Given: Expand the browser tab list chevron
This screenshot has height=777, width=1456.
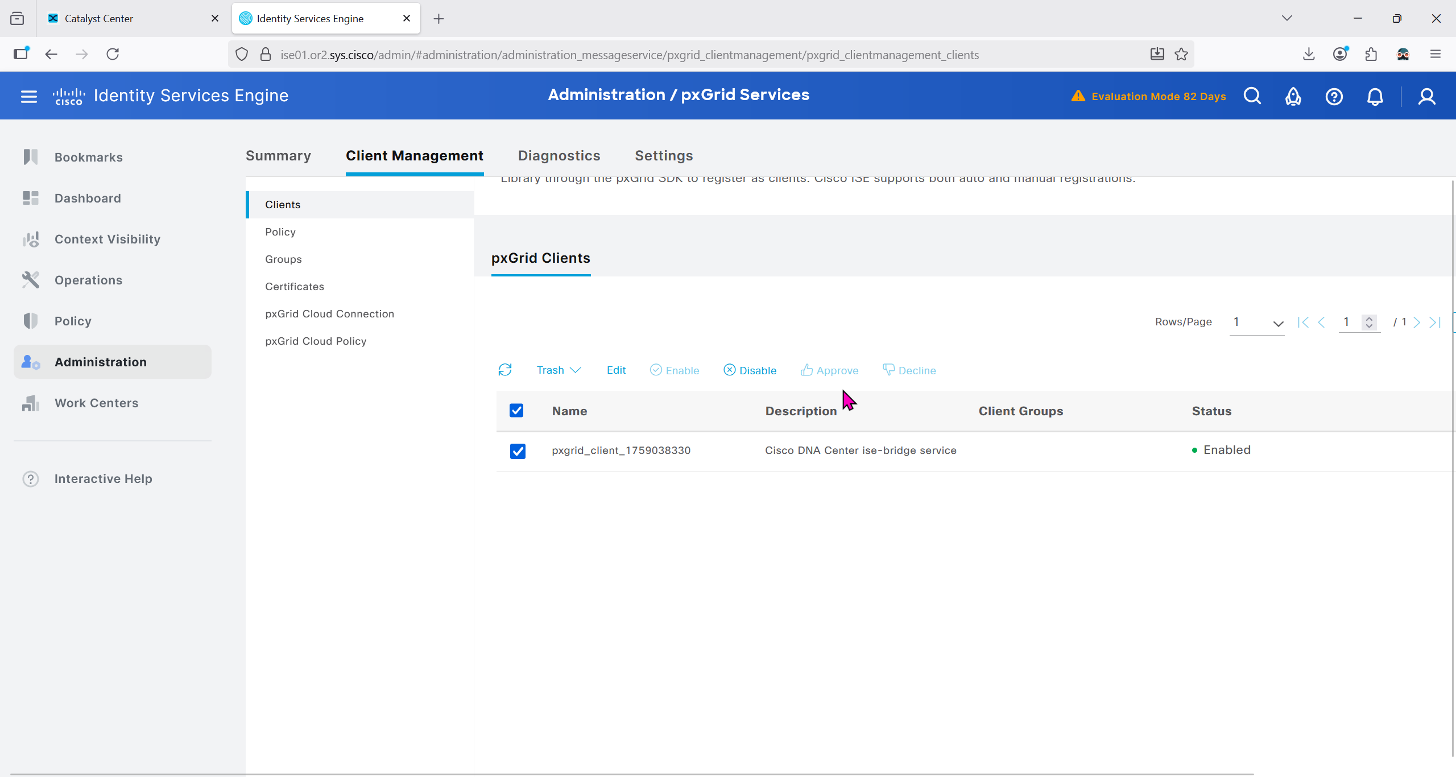Looking at the screenshot, I should click(x=1287, y=18).
